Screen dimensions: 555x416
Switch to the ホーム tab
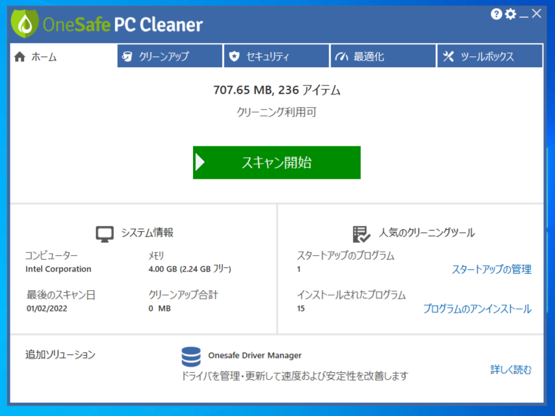click(x=64, y=56)
